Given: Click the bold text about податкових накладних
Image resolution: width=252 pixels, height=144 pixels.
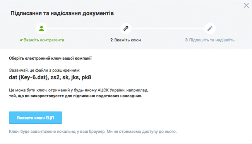Looking at the screenshot, I should click(x=75, y=96).
